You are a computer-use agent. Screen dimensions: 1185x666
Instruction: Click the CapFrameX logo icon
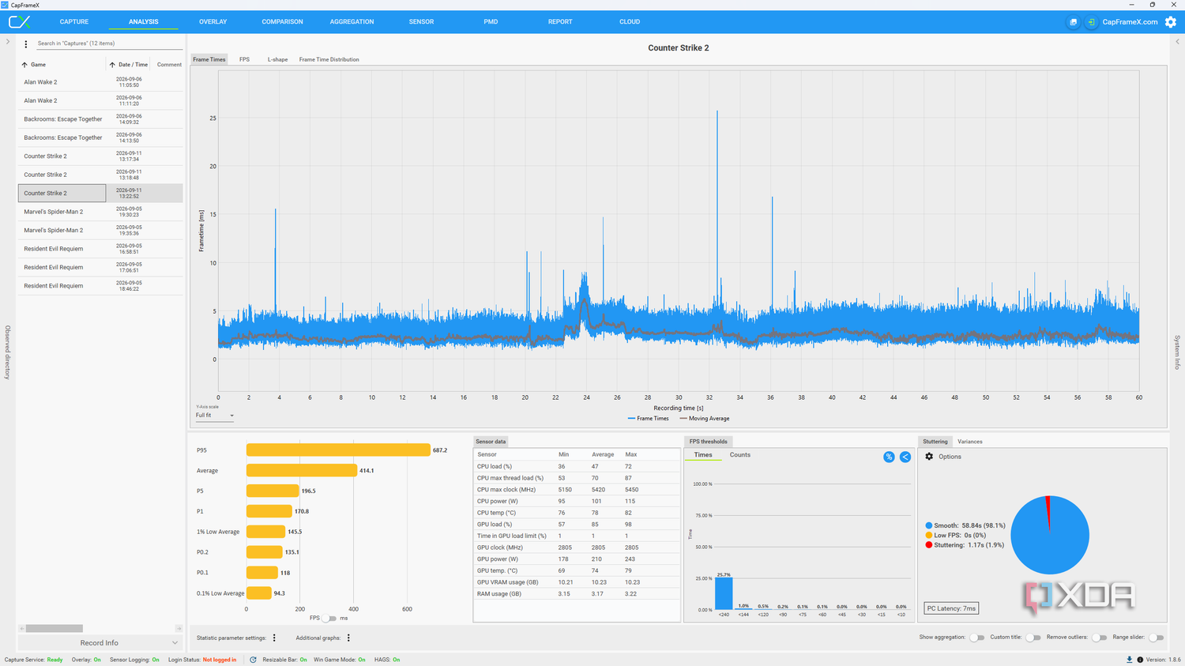[19, 22]
